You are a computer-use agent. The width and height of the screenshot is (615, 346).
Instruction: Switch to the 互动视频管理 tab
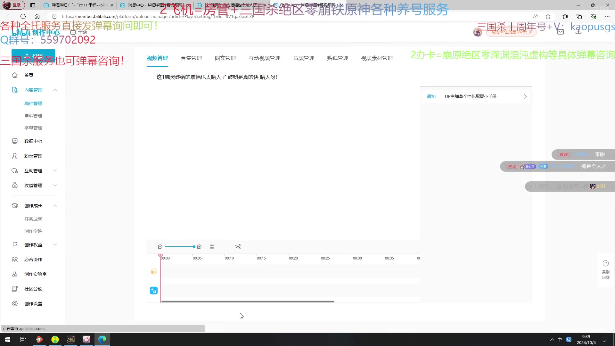point(265,58)
